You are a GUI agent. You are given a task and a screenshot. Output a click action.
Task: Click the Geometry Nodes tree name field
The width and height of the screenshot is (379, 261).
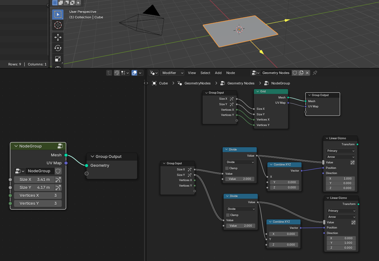click(276, 73)
